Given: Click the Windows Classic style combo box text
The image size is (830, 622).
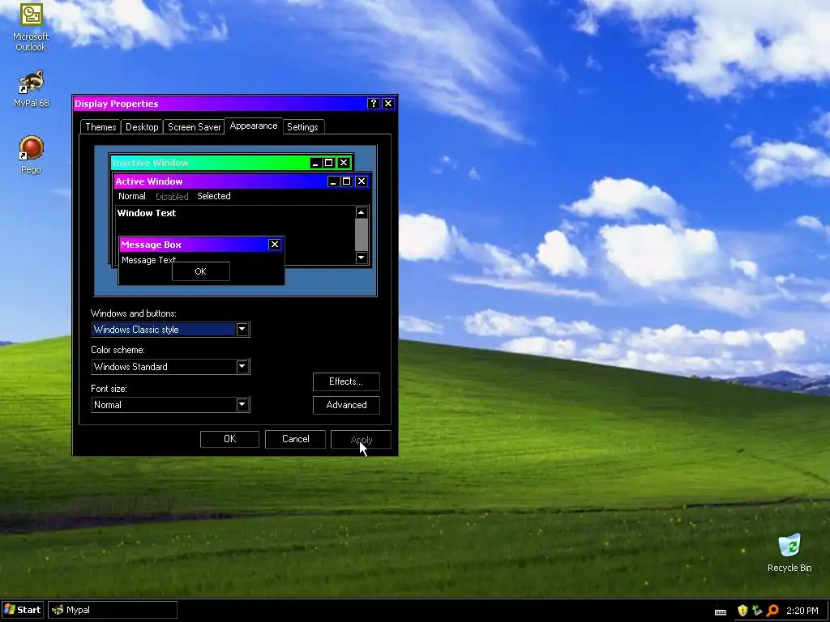Looking at the screenshot, I should coord(136,329).
